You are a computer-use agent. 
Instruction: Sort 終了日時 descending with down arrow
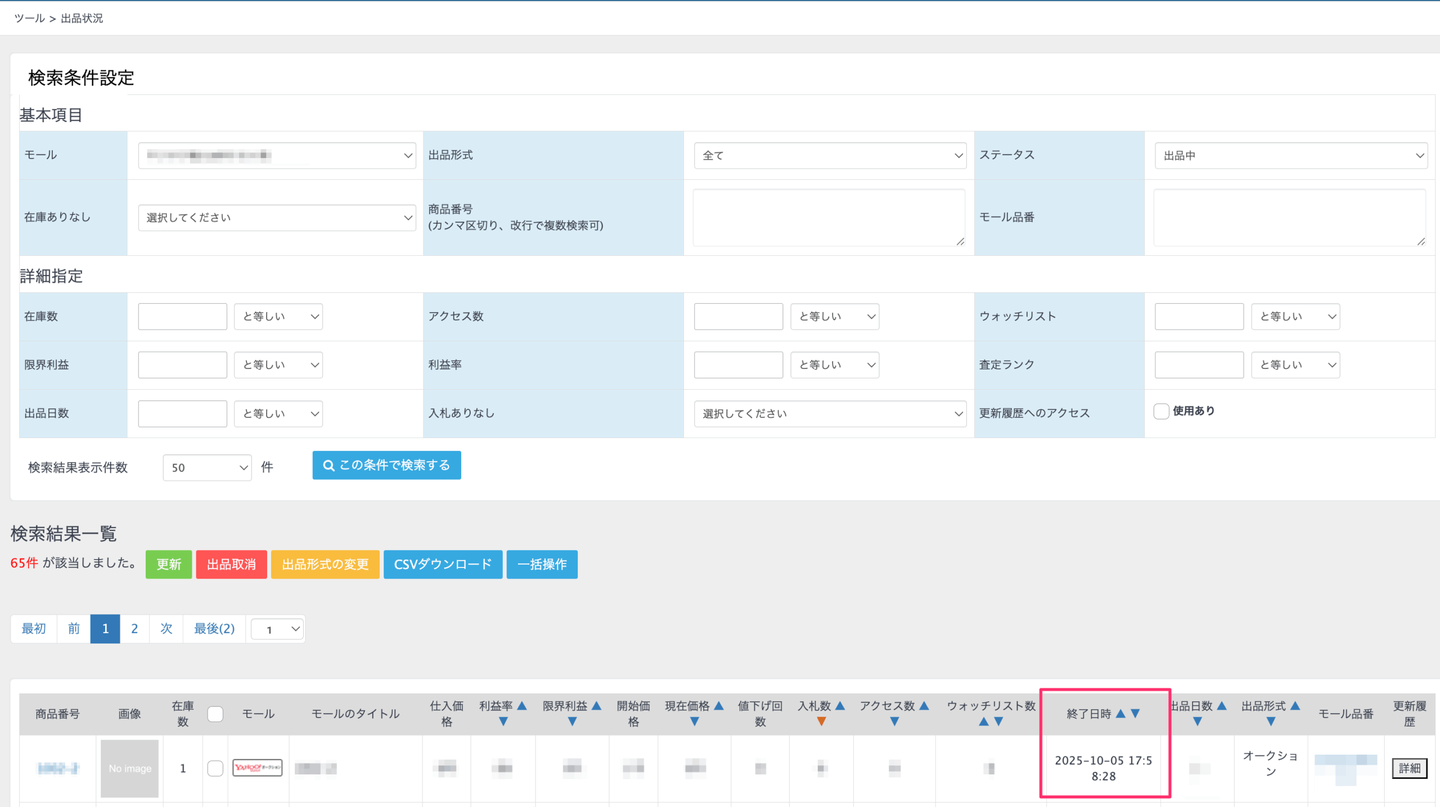click(x=1135, y=714)
